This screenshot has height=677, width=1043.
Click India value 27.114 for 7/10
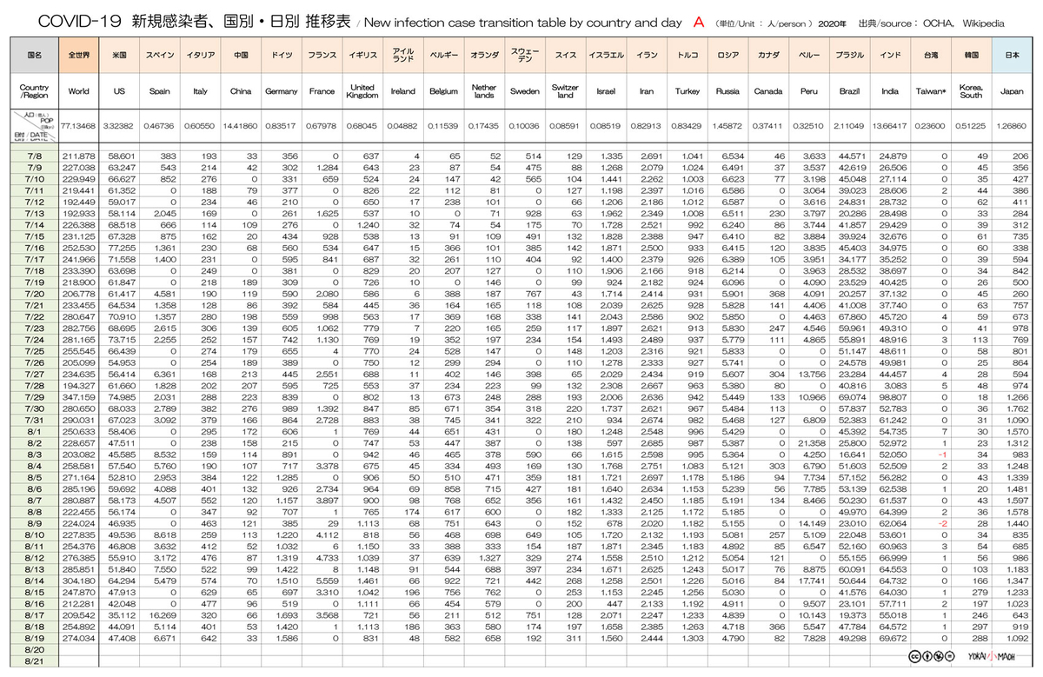pos(892,178)
